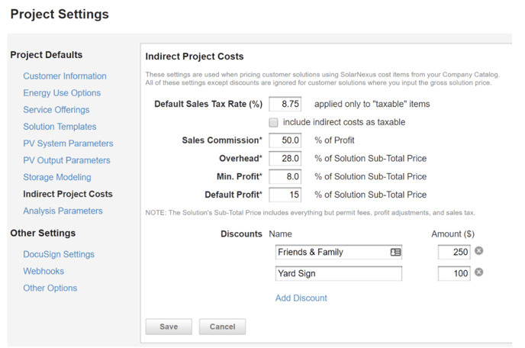Edit the Default Sales Tax Rate field
Image resolution: width=525 pixels, height=348 pixels.
tap(285, 104)
